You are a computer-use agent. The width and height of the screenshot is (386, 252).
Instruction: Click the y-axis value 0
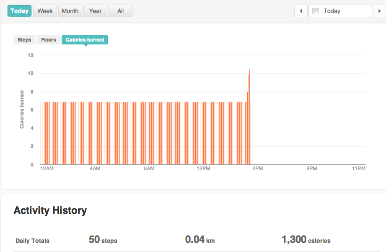[32, 164]
